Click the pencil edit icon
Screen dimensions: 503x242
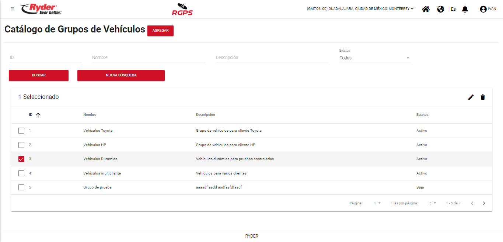(471, 97)
